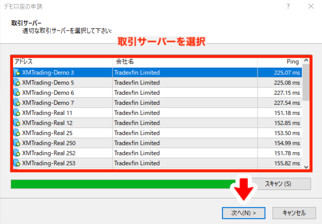This screenshot has height=224, width=322.
Task: Click the server icon beside XMTrading-Demo 3
Action: coord(17,73)
